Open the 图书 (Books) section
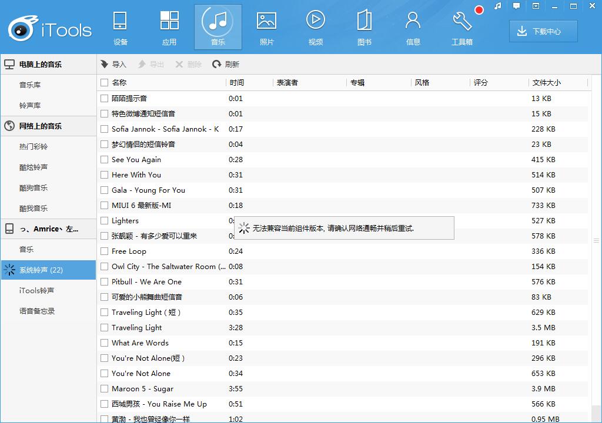Viewport: 602px width, 423px height. (364, 27)
